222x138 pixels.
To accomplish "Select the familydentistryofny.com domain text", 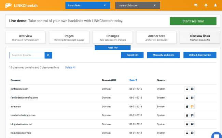I will (x=24, y=97).
